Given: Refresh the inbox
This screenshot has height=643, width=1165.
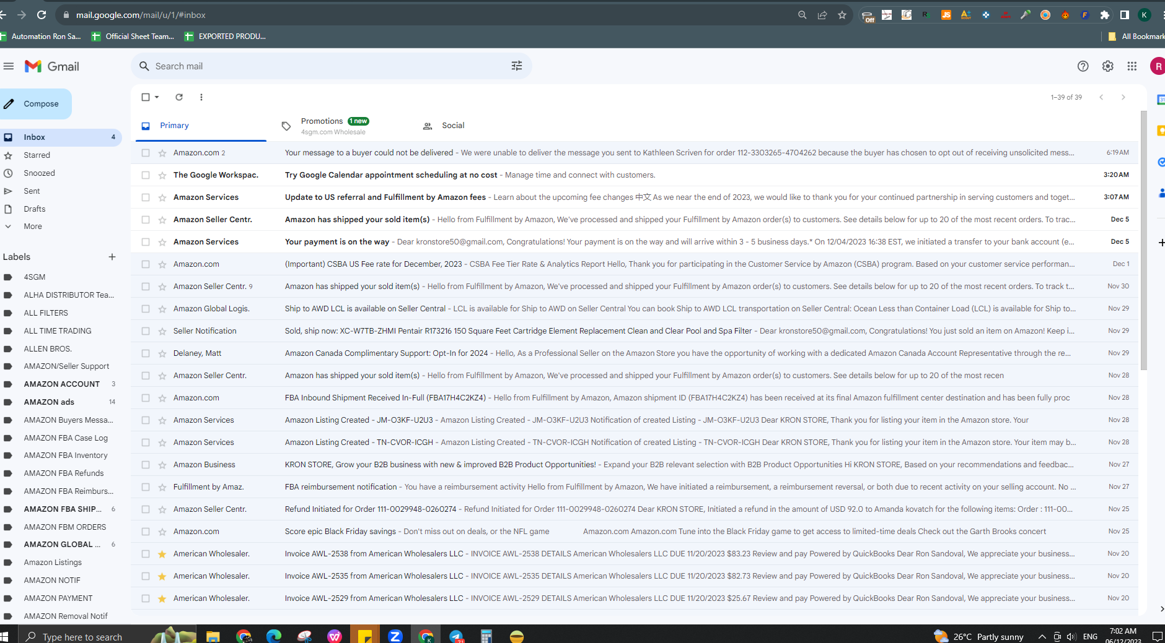Looking at the screenshot, I should (179, 97).
